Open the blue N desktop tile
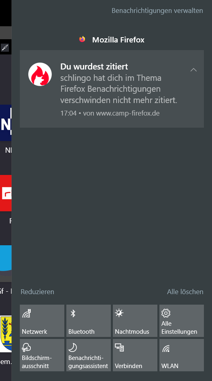 (x=6, y=123)
